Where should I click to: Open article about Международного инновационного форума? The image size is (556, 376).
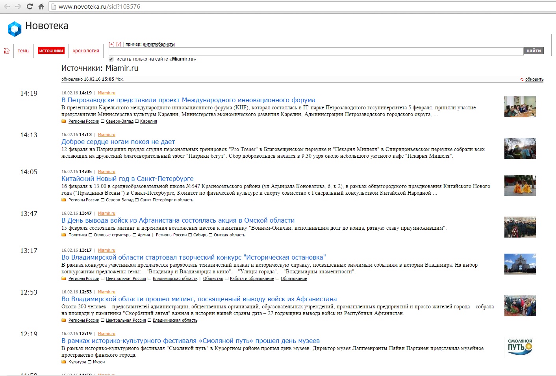(188, 100)
